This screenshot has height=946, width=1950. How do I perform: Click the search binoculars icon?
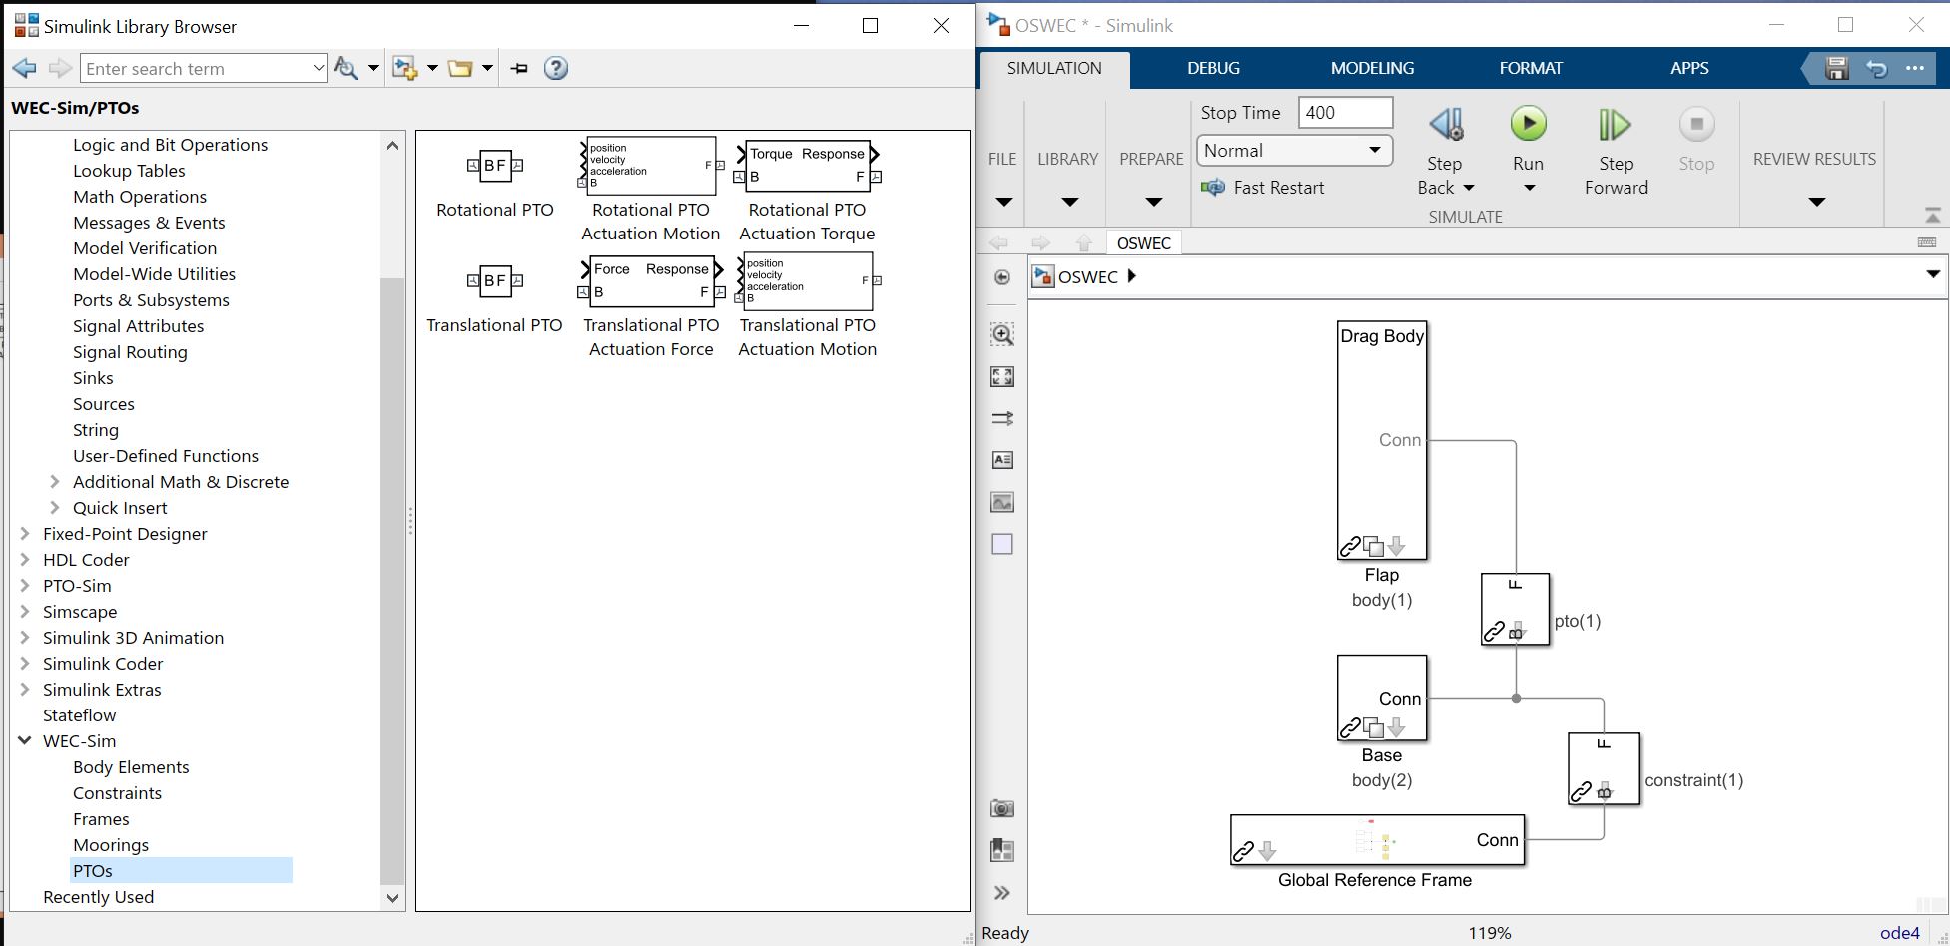(345, 68)
